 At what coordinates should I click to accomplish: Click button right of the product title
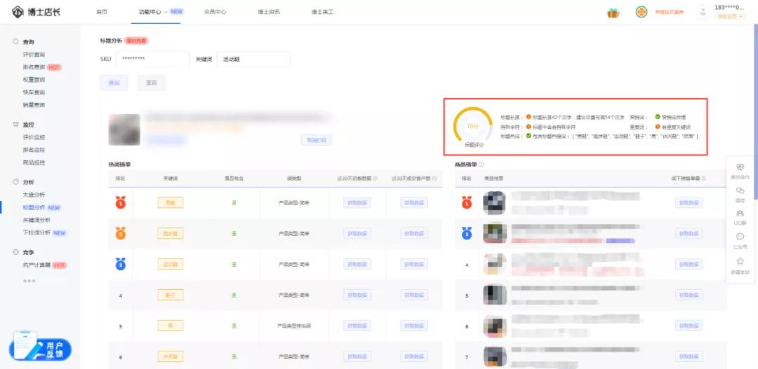point(317,140)
